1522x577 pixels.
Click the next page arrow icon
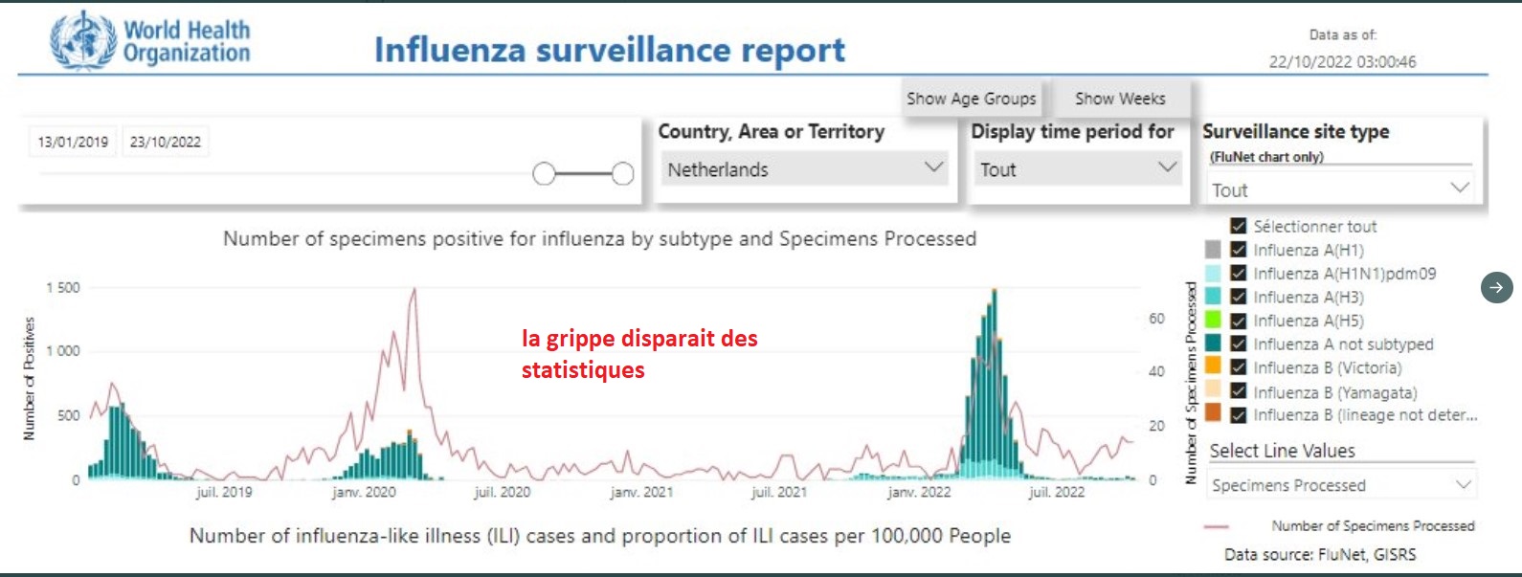[x=1496, y=287]
